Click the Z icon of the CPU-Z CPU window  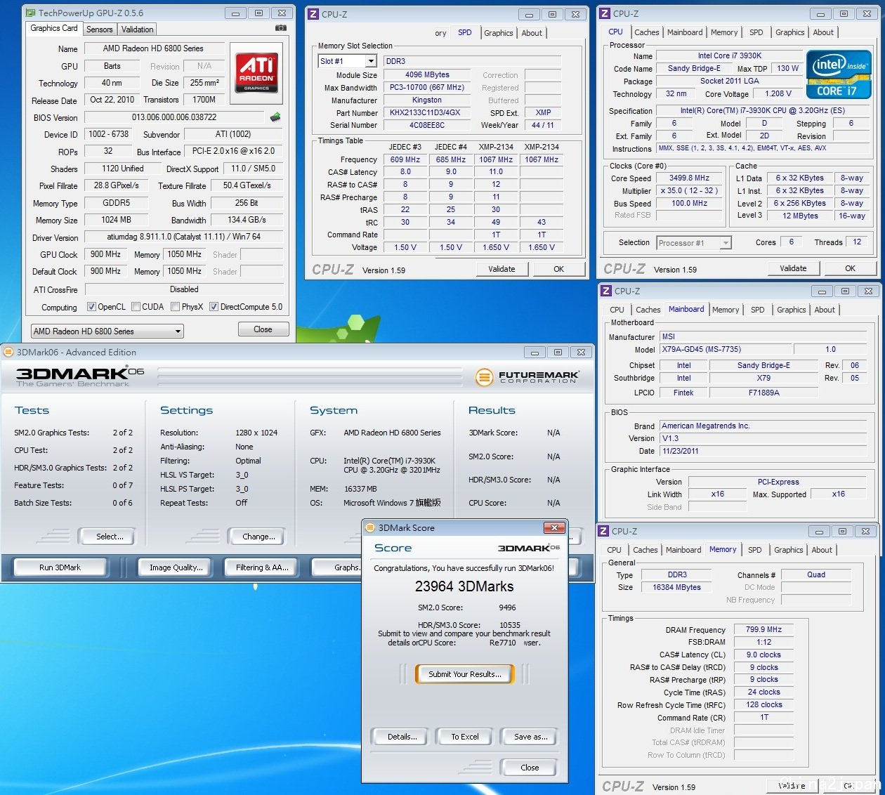pos(605,13)
